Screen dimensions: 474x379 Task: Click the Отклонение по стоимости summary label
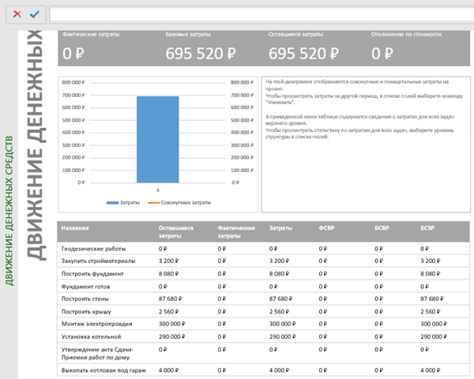(x=406, y=35)
